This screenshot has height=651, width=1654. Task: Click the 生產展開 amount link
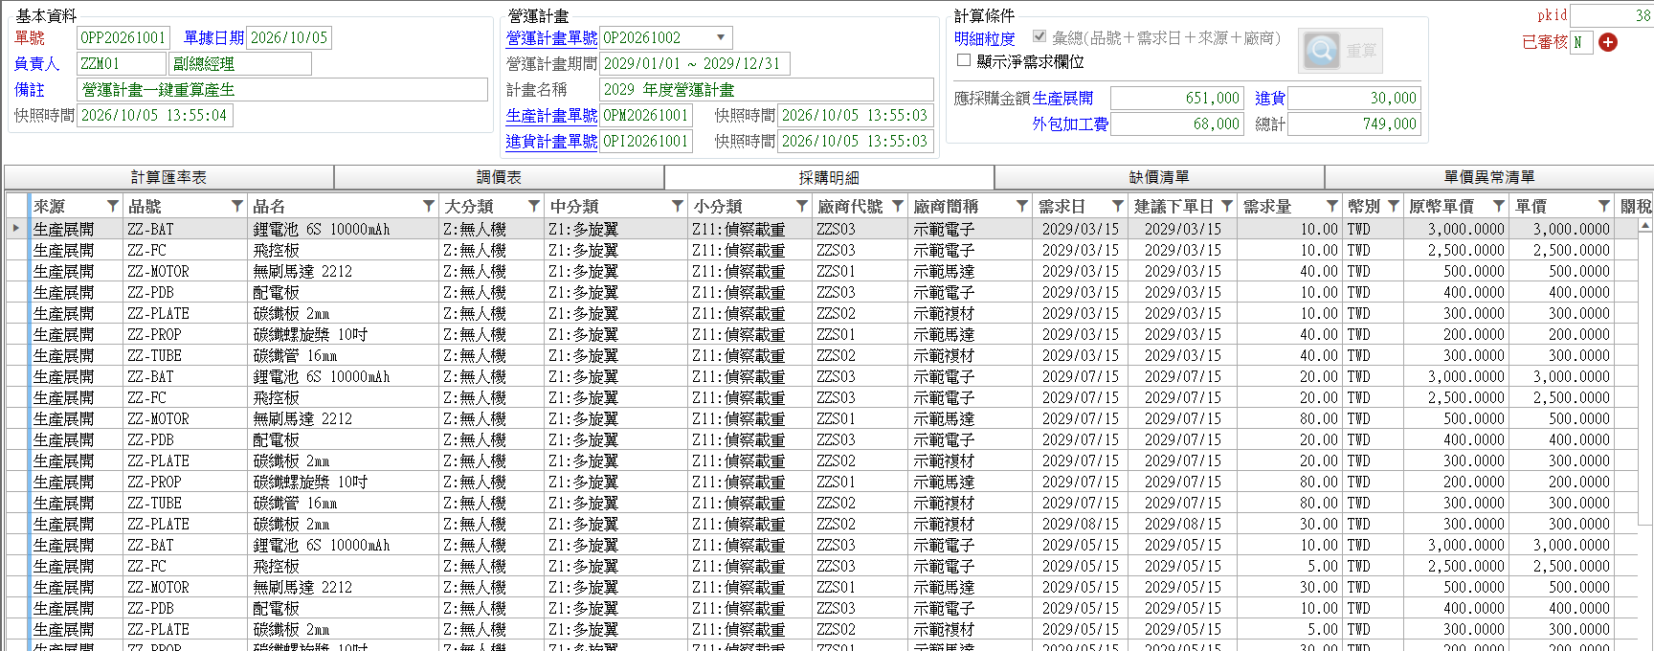click(1062, 99)
